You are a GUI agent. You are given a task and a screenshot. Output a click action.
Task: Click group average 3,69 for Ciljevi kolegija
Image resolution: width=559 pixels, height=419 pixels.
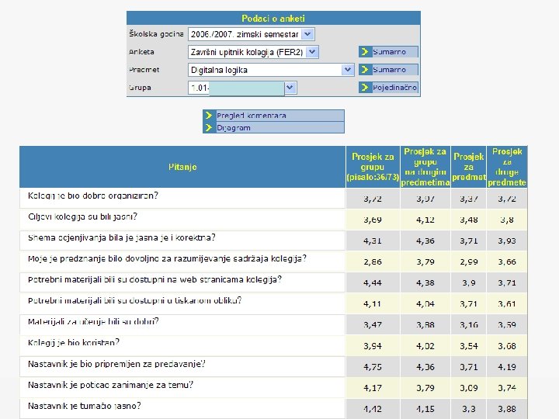pyautogui.click(x=373, y=220)
